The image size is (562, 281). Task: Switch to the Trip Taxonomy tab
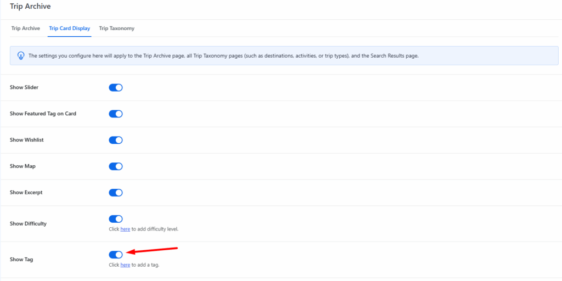(116, 29)
